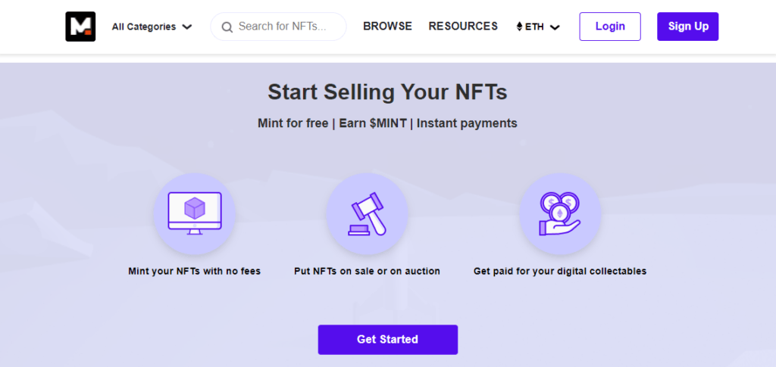
Task: Expand the All Categories dropdown
Action: click(152, 26)
